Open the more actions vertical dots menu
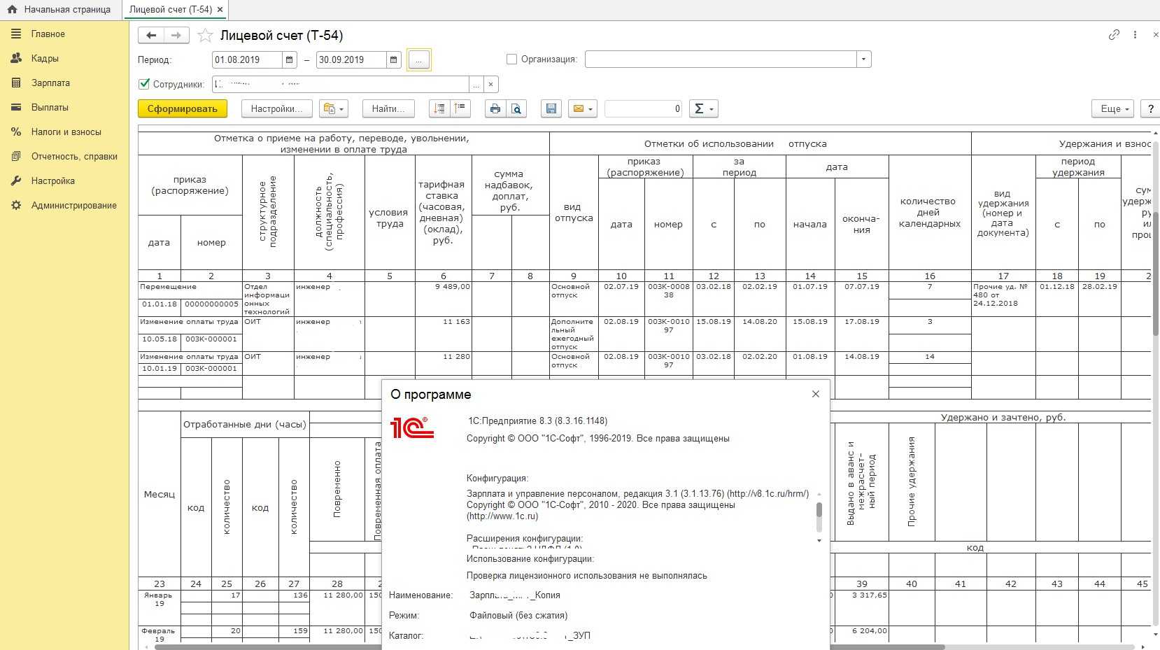The height and width of the screenshot is (650, 1160). tap(1135, 35)
